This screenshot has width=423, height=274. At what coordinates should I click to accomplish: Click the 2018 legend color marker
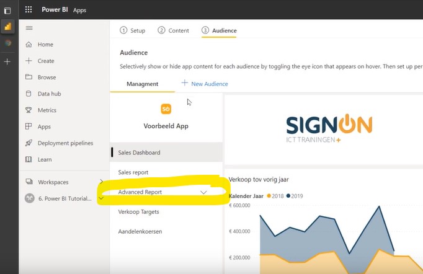269,196
